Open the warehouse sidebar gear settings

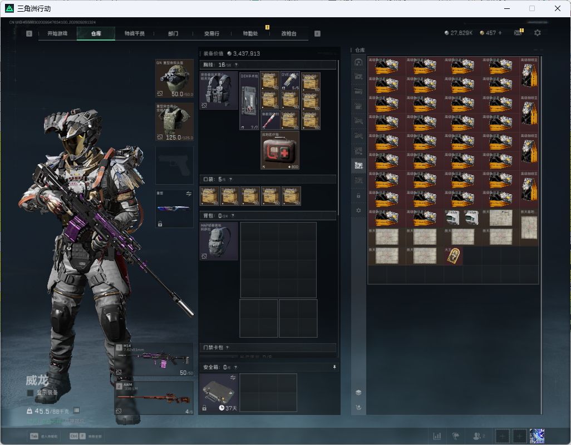coord(358,210)
